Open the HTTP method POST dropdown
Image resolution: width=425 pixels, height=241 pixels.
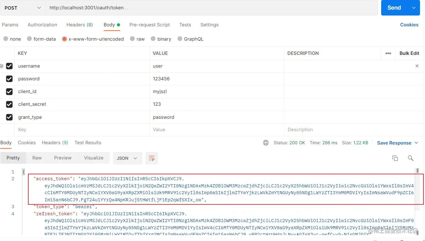[x=22, y=8]
